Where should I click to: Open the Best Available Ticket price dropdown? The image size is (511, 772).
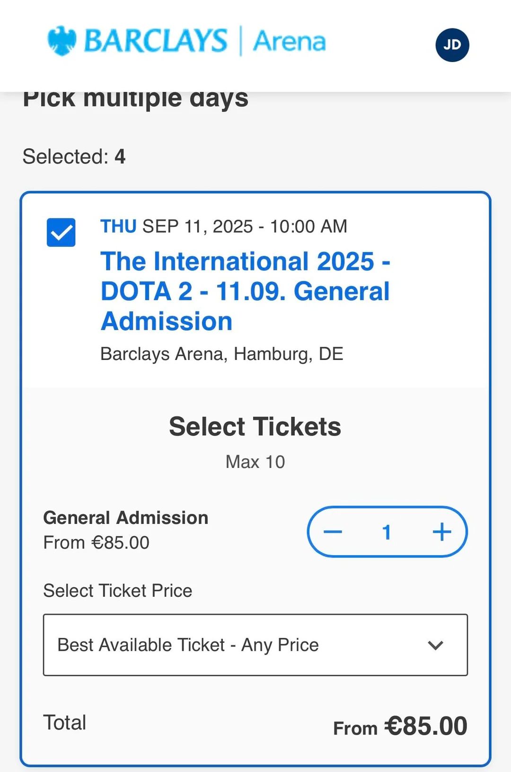click(x=255, y=645)
